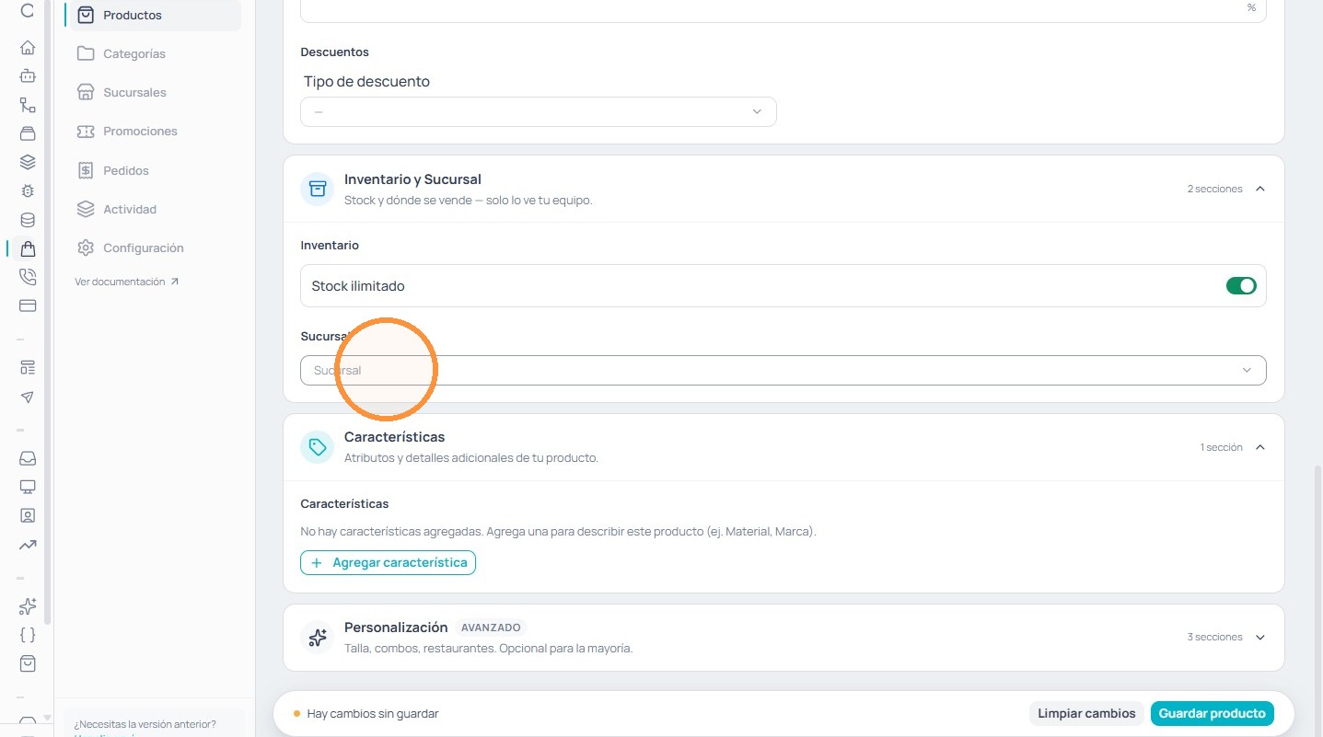Go to Productos in the sidebar

tap(155, 16)
